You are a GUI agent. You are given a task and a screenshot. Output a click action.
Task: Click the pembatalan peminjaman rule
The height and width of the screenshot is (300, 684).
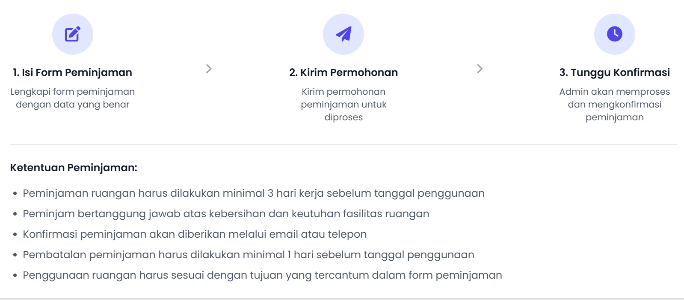248,255
